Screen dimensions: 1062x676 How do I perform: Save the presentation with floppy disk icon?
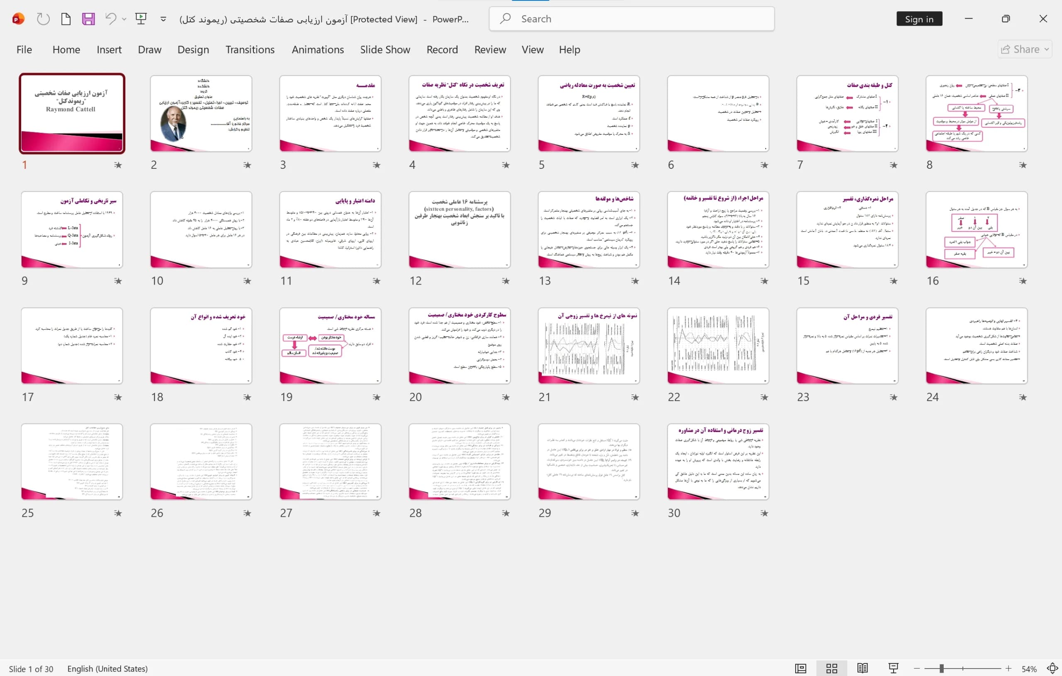click(x=88, y=19)
